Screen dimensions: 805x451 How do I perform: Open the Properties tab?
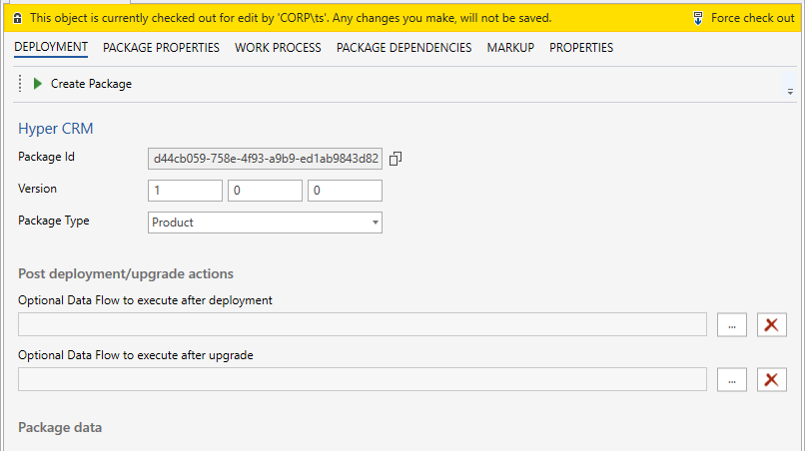tap(581, 48)
